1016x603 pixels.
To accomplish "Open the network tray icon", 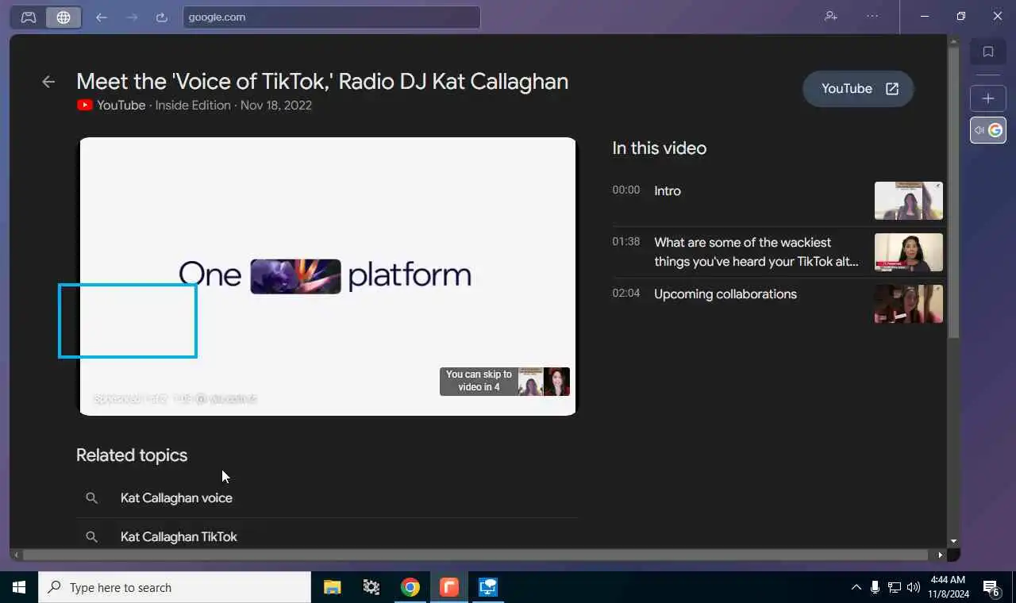I will coord(895,587).
